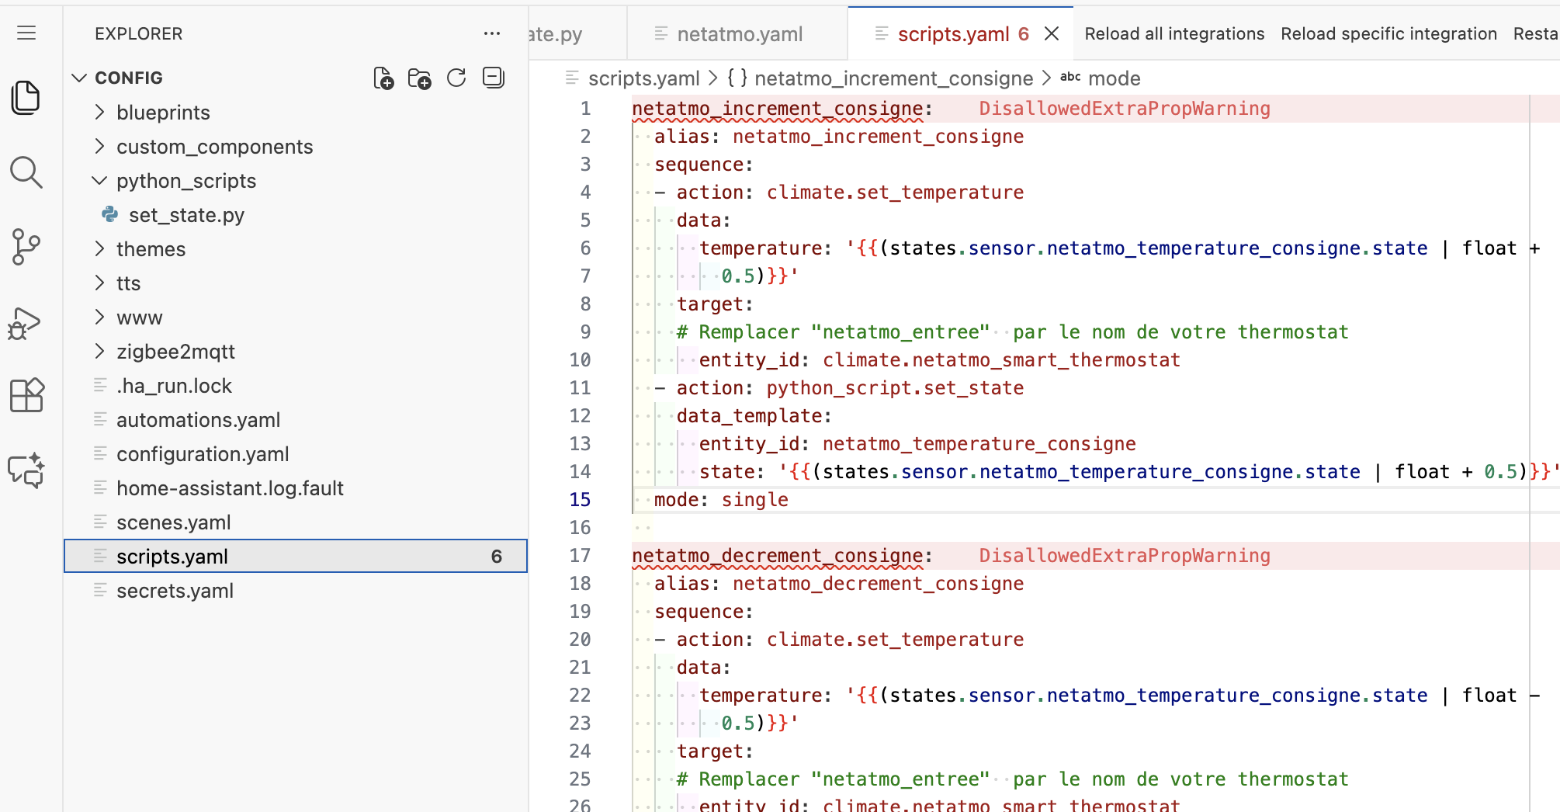Open the Source Control view
The height and width of the screenshot is (812, 1560).
click(26, 247)
